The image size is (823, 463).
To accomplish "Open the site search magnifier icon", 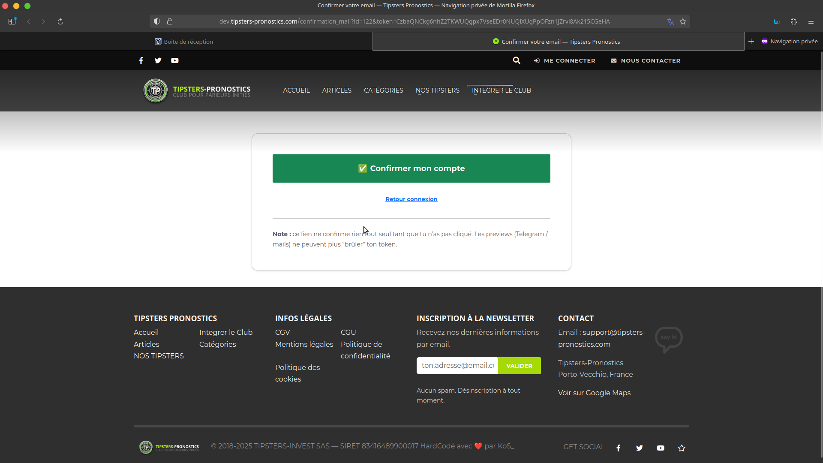I will [516, 60].
